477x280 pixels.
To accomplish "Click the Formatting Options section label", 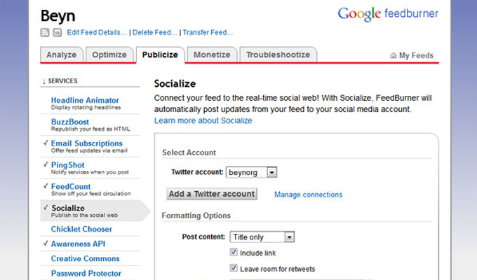I will (196, 216).
